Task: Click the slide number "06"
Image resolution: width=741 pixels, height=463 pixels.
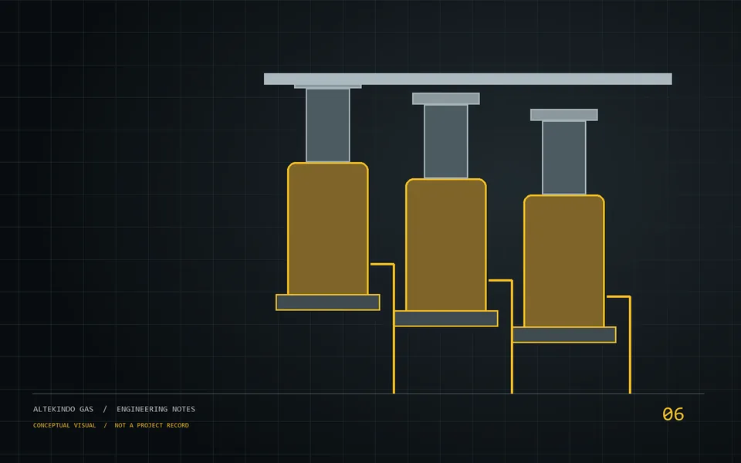Action: [673, 414]
